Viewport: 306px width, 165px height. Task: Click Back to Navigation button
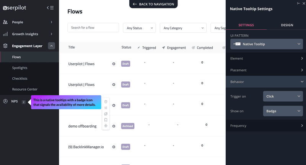click(153, 4)
